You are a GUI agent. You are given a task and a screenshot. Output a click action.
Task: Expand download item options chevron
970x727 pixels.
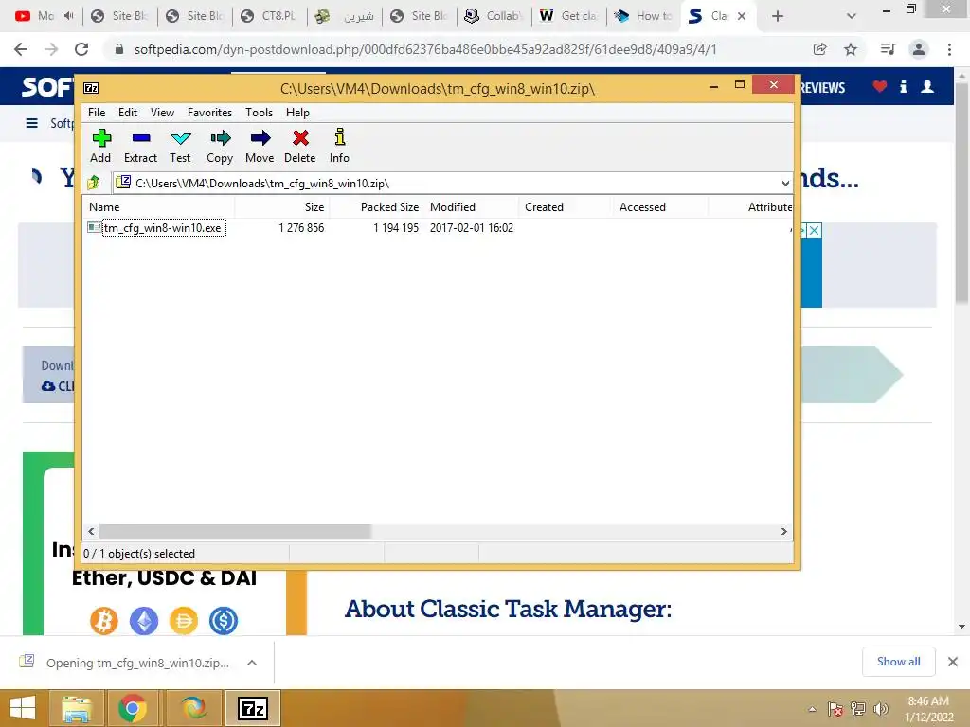[252, 663]
